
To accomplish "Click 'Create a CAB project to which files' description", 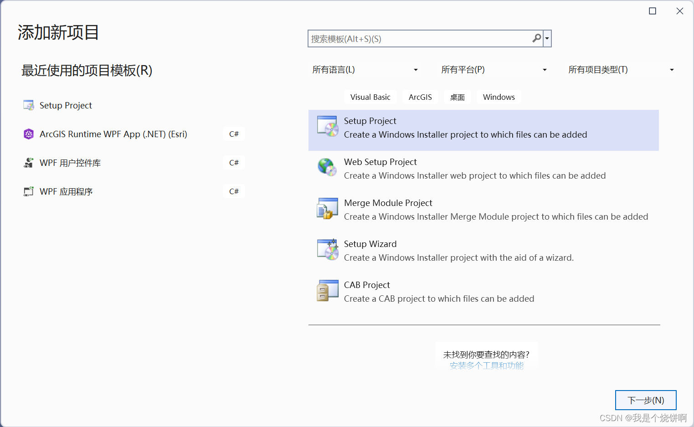I will pos(439,298).
